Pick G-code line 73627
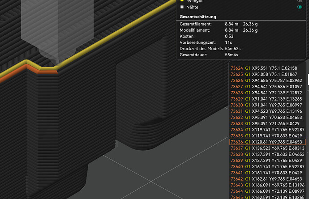The width and height of the screenshot is (309, 199). pyautogui.click(x=267, y=87)
